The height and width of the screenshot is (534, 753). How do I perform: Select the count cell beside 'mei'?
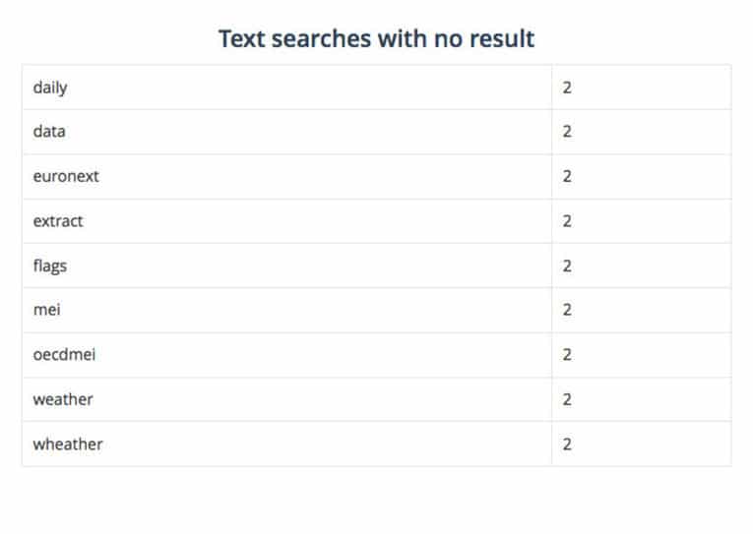click(x=567, y=310)
